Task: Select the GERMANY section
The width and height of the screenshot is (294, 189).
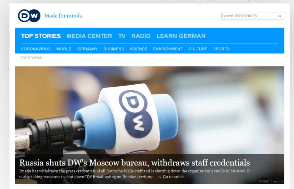Action: 87,49
